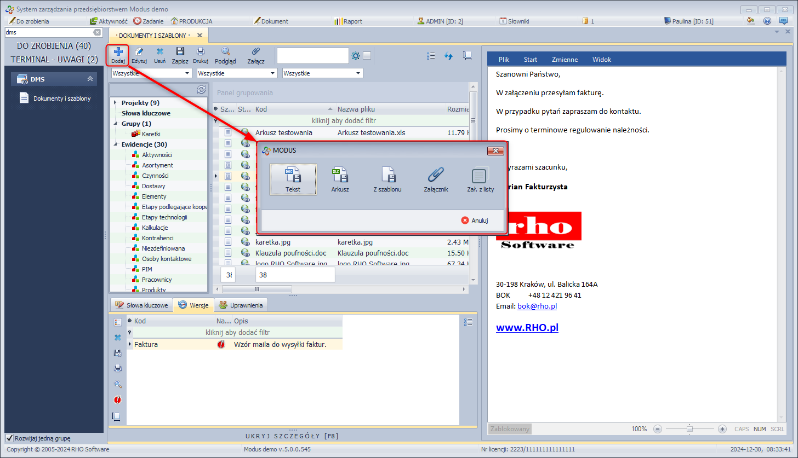Collapse the Ewidencje (30) tree group
This screenshot has width=798, height=458.
pos(115,144)
